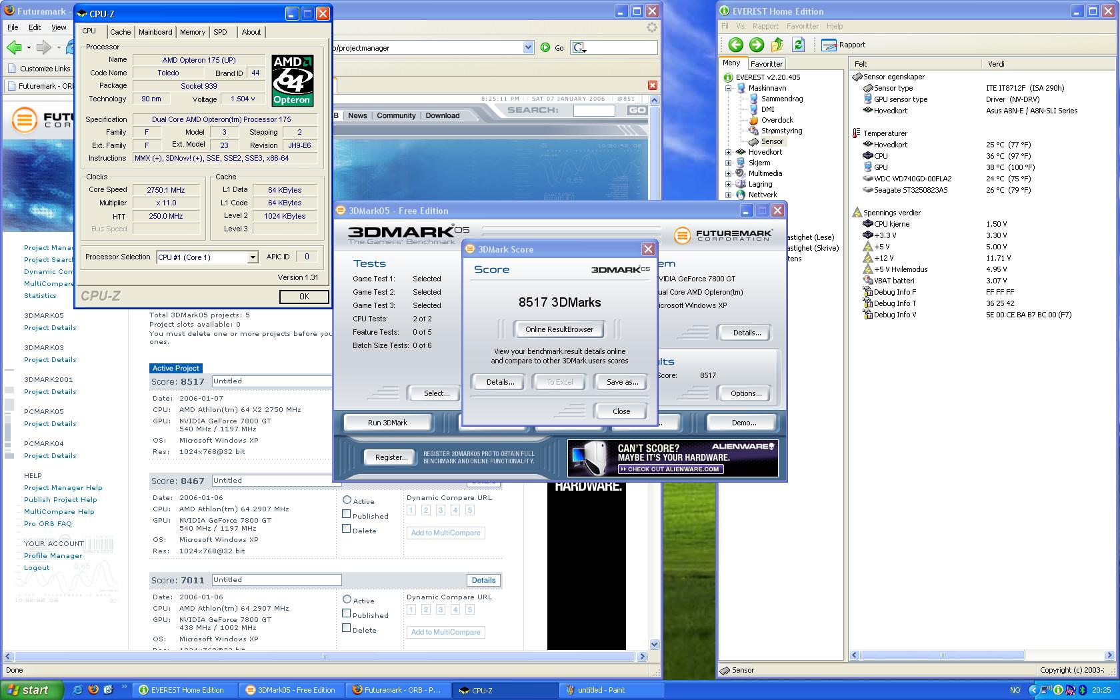Expand the Skjerm tree node
The height and width of the screenshot is (700, 1120).
tap(728, 163)
